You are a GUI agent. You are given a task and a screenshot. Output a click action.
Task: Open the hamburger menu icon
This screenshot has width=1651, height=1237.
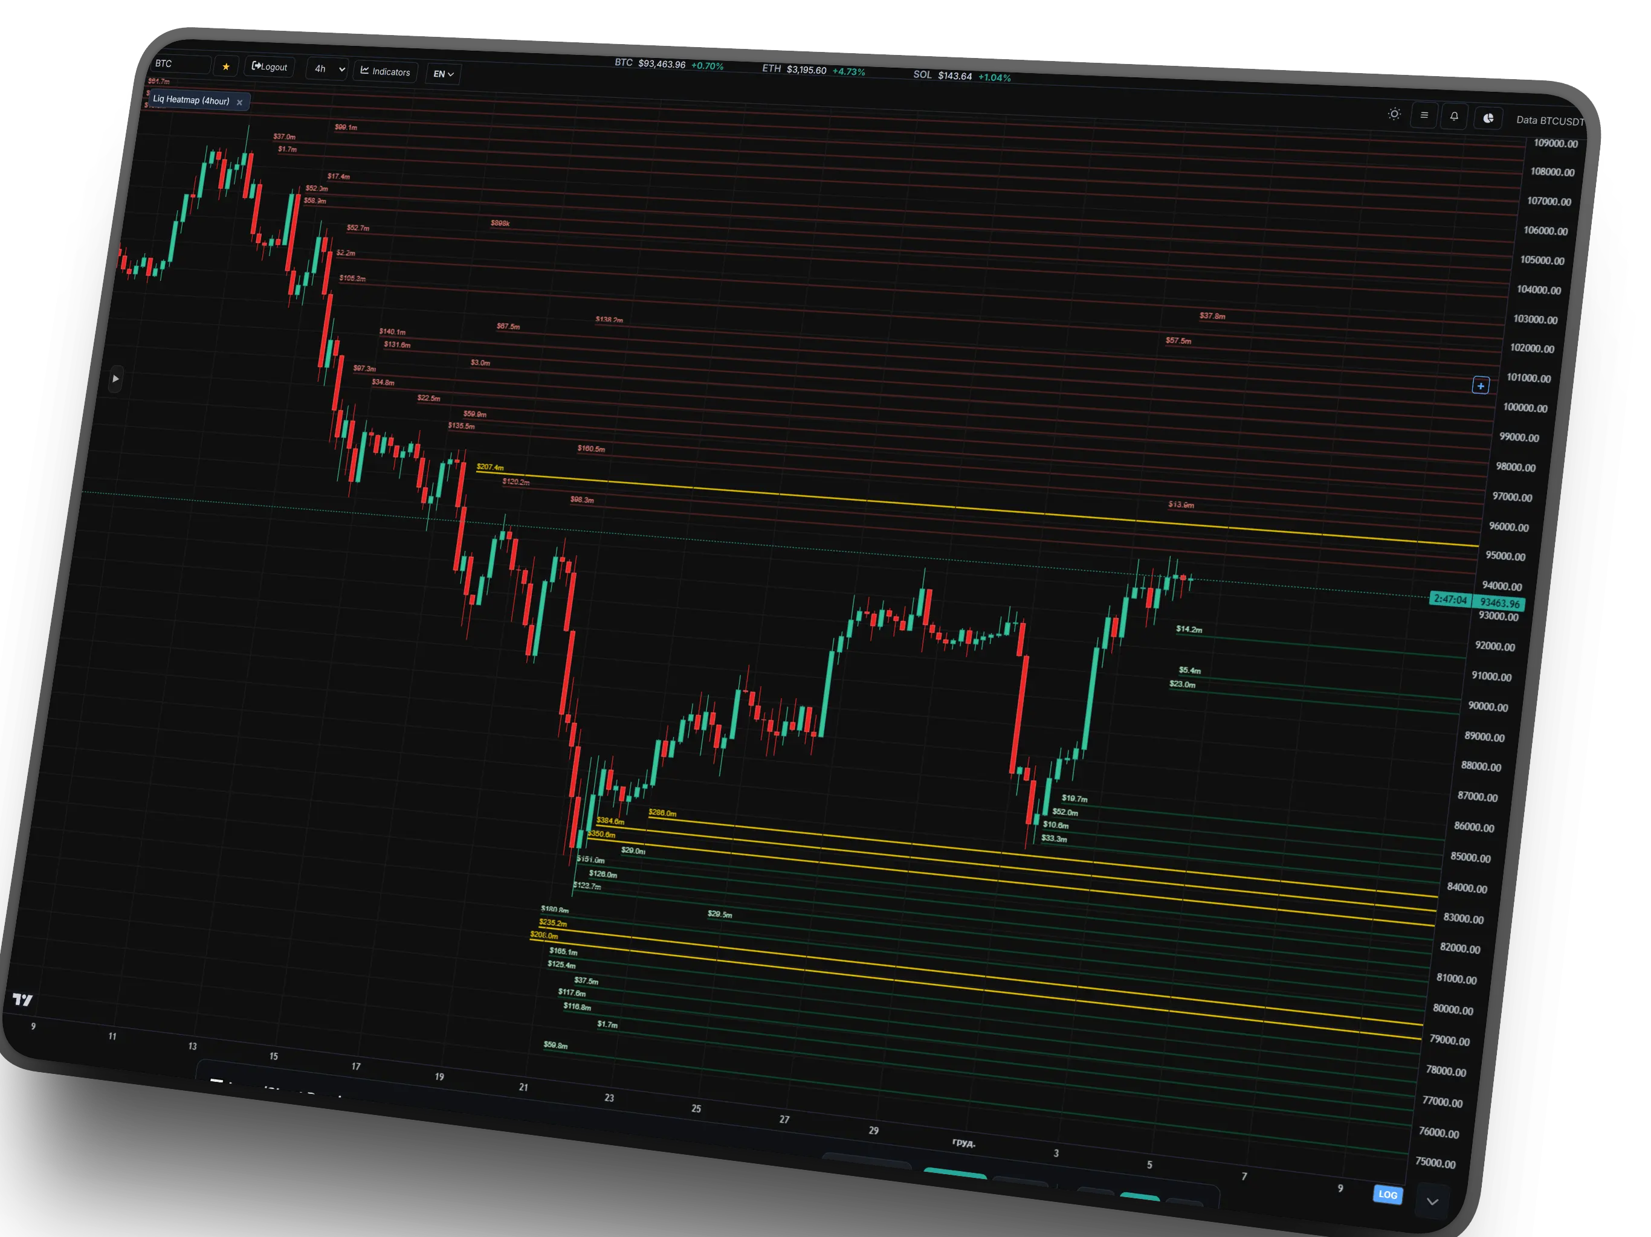pos(1423,115)
